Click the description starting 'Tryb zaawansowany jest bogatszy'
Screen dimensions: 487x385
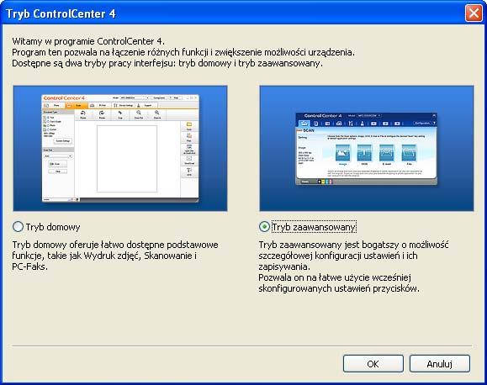(x=353, y=256)
